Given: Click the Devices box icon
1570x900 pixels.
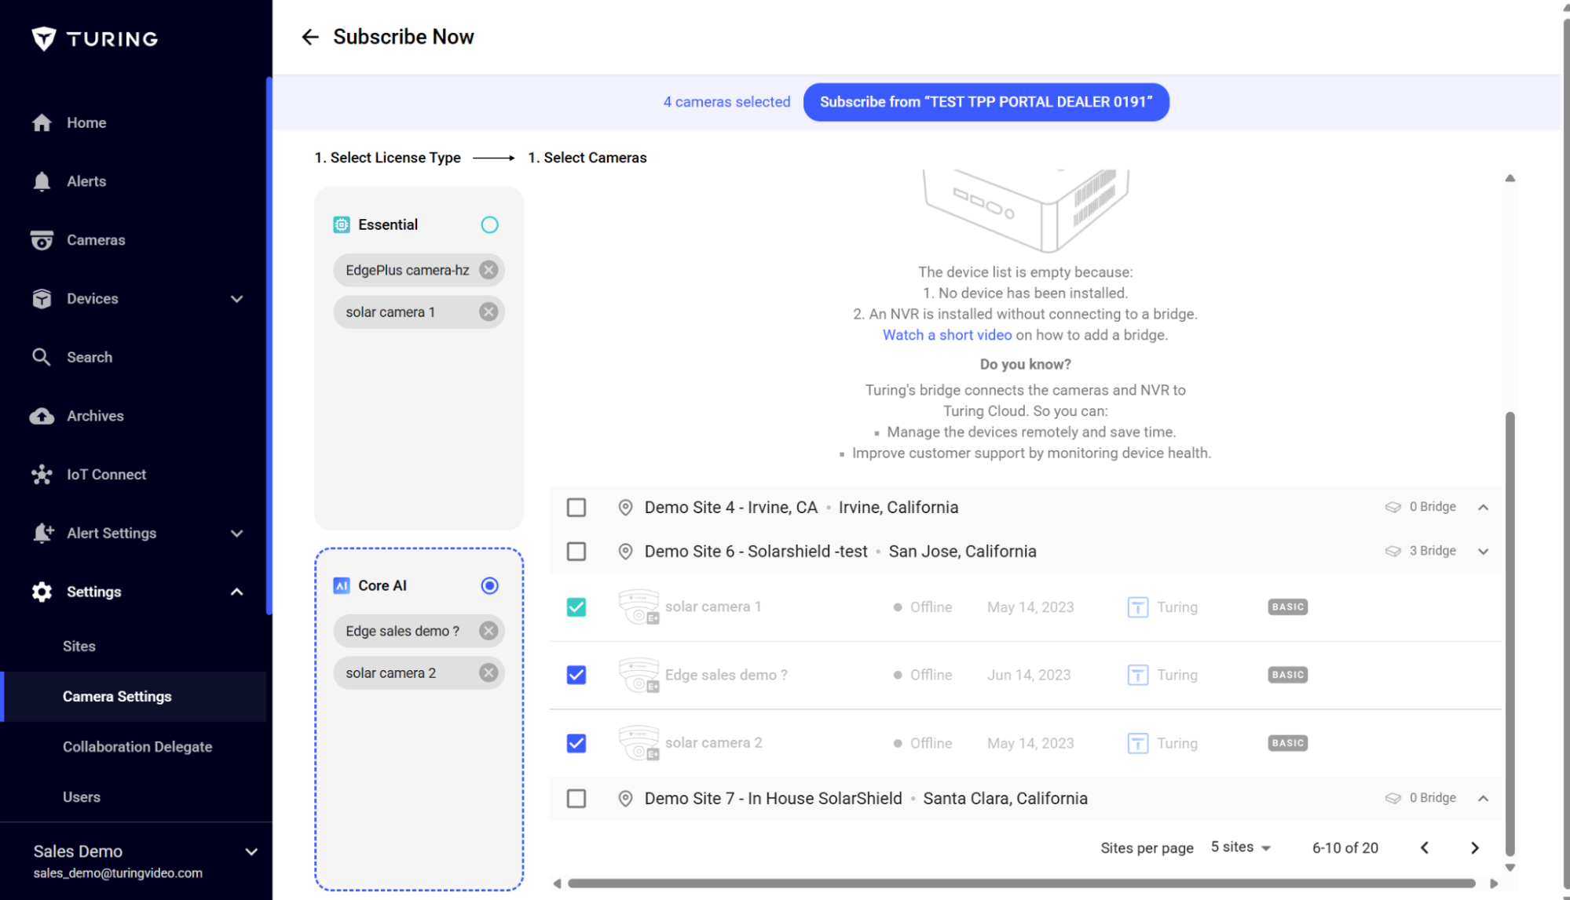Looking at the screenshot, I should [x=42, y=299].
